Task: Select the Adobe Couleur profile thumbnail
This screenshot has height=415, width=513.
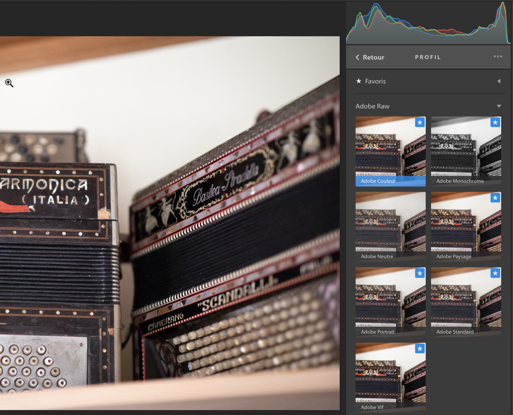Action: coord(390,151)
